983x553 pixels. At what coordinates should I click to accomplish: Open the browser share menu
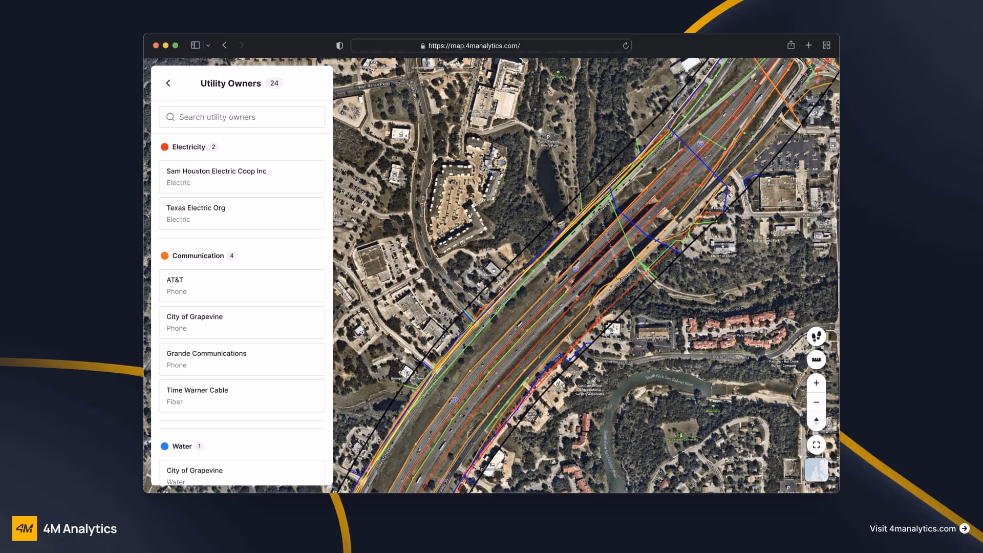tap(790, 45)
